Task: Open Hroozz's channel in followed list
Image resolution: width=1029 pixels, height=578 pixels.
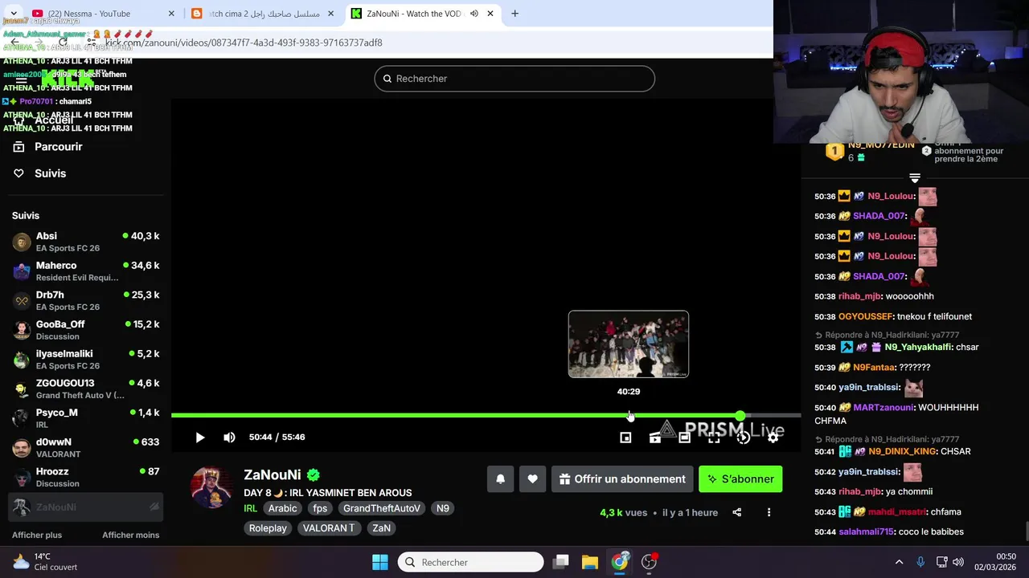Action: 85,477
